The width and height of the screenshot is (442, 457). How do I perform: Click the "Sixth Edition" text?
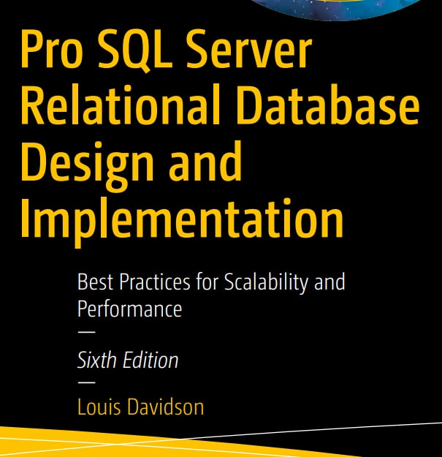(128, 360)
